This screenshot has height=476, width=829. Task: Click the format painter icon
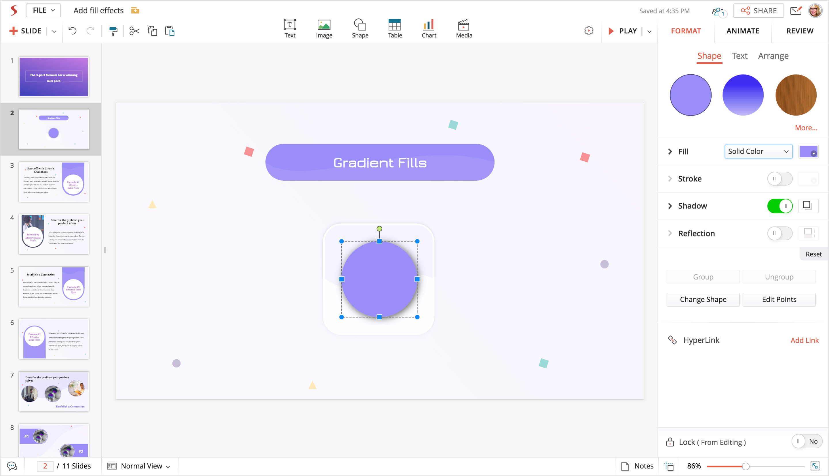(x=113, y=31)
